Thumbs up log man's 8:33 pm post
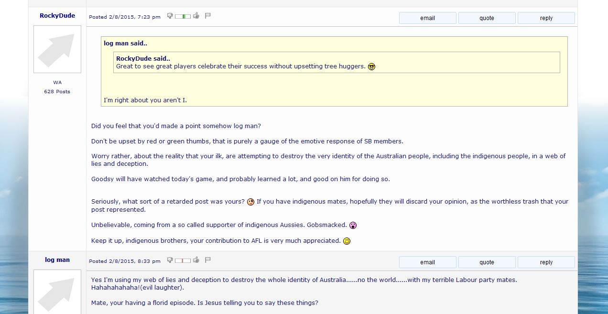 tap(196, 260)
